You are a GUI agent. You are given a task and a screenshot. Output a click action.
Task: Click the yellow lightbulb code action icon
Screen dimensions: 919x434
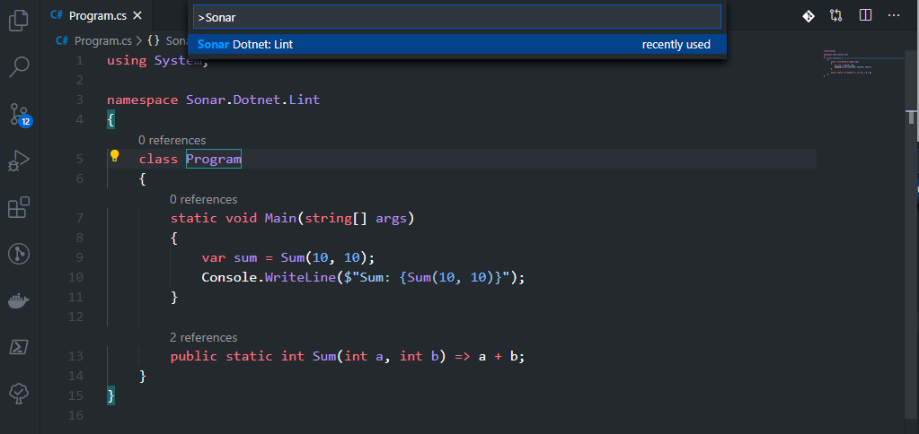[x=115, y=156]
